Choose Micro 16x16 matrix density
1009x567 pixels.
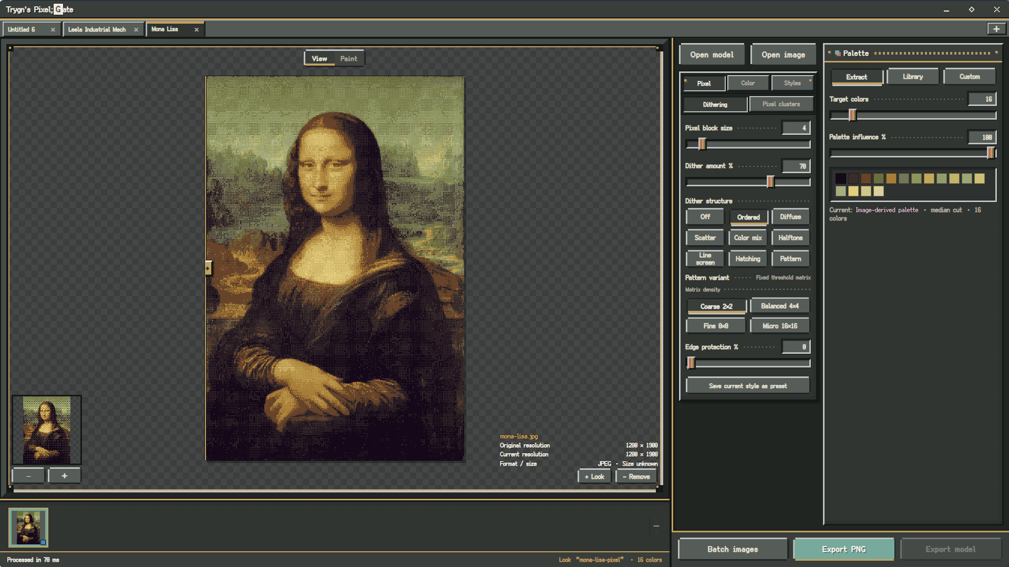[x=780, y=326]
